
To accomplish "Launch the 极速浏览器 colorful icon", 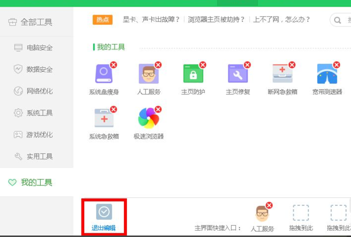I will [x=149, y=118].
